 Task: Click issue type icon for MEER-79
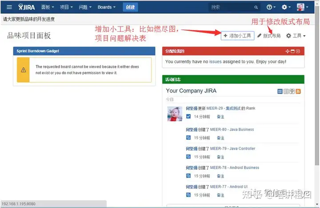coord(188,156)
